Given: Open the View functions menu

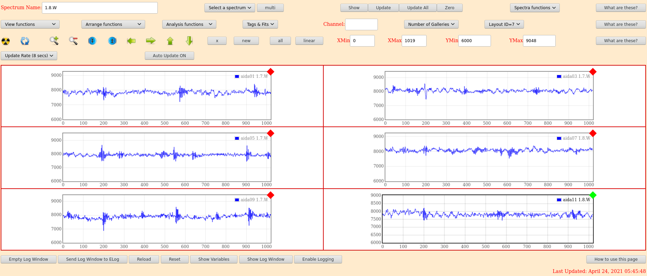Looking at the screenshot, I should coord(30,24).
